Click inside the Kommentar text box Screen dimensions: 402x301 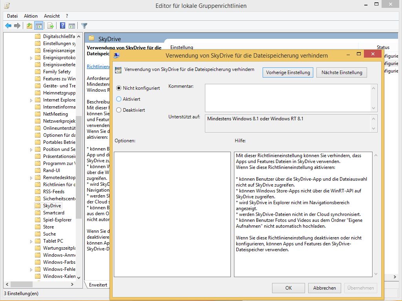coord(288,98)
